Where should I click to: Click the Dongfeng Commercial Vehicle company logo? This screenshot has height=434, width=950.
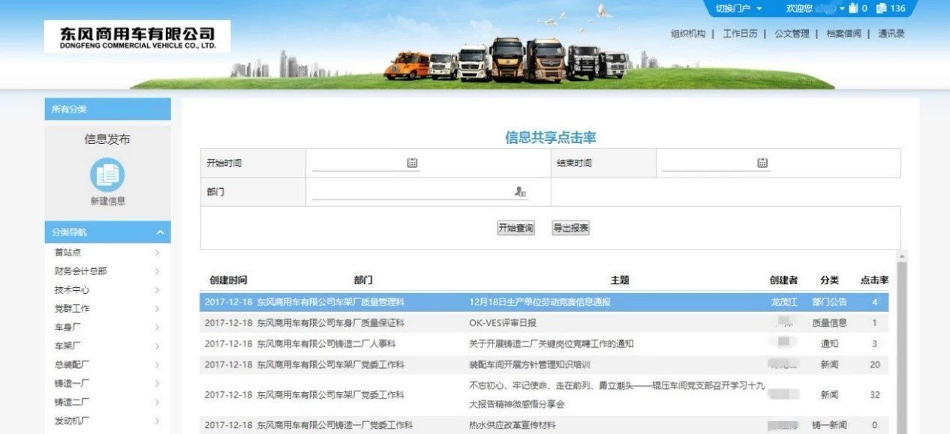pos(139,37)
